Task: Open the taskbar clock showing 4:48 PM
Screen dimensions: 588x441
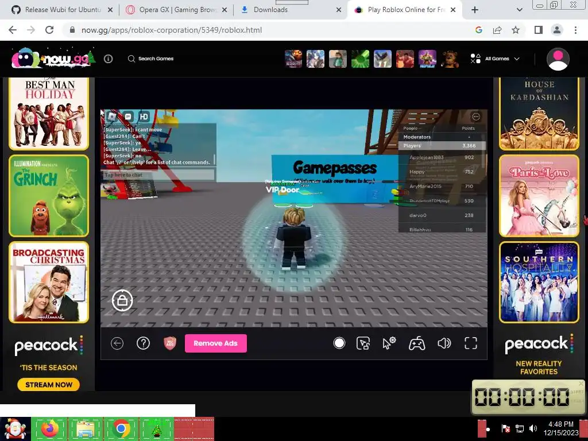Action: click(x=561, y=428)
